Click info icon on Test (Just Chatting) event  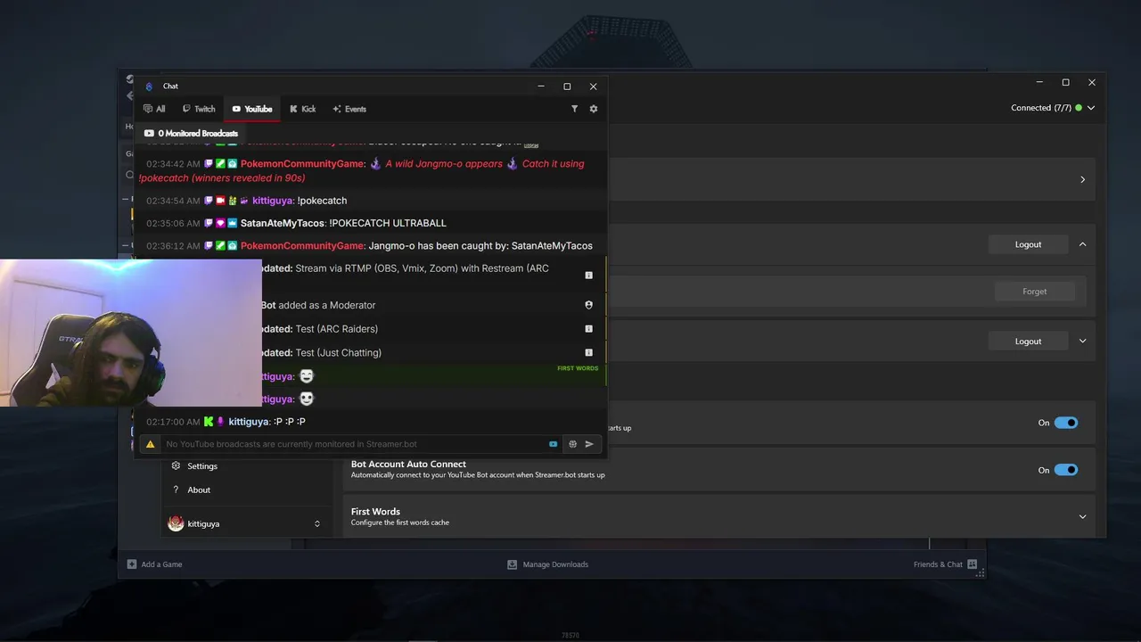click(588, 352)
